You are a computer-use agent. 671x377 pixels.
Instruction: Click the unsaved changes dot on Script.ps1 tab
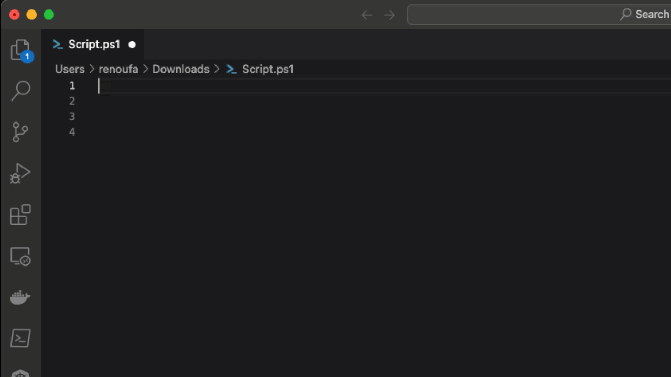(132, 45)
